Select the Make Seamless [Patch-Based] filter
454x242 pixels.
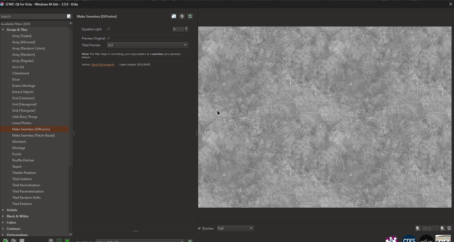pyautogui.click(x=33, y=135)
